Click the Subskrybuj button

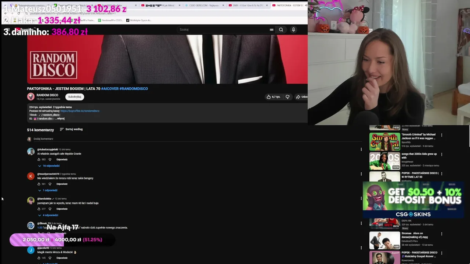[75, 97]
